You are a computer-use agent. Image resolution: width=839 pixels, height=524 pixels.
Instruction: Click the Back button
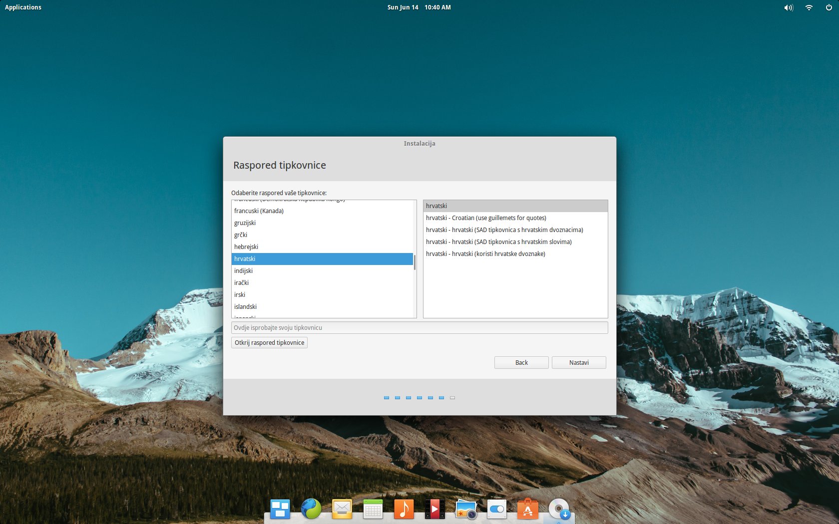click(x=521, y=363)
